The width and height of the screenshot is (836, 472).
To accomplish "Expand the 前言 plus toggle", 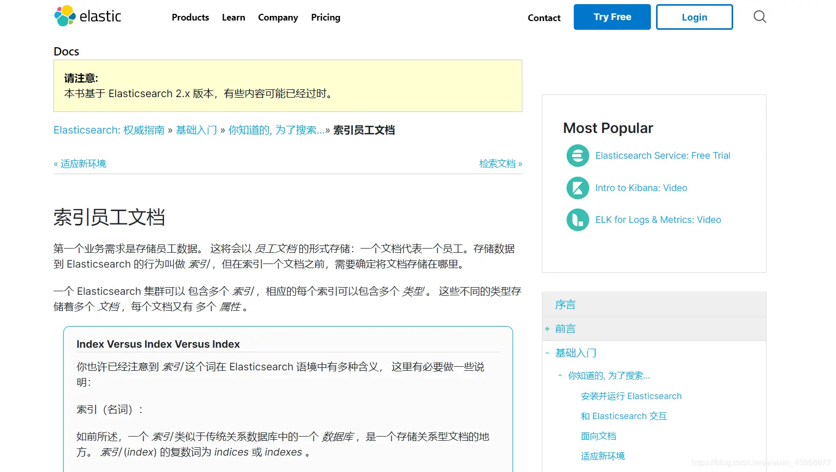I will pos(547,329).
